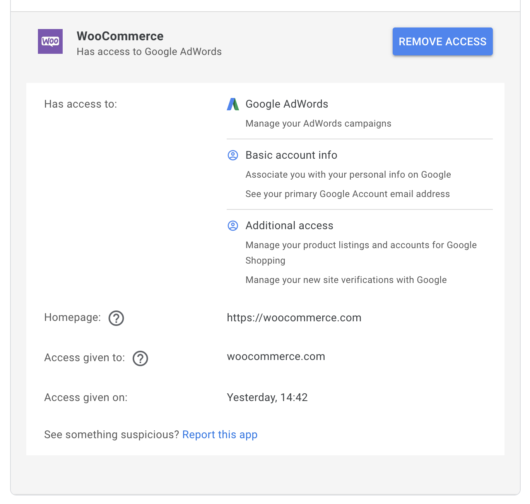Click the Google AdWords logo icon
Viewport: 530px width, 504px height.
point(233,104)
